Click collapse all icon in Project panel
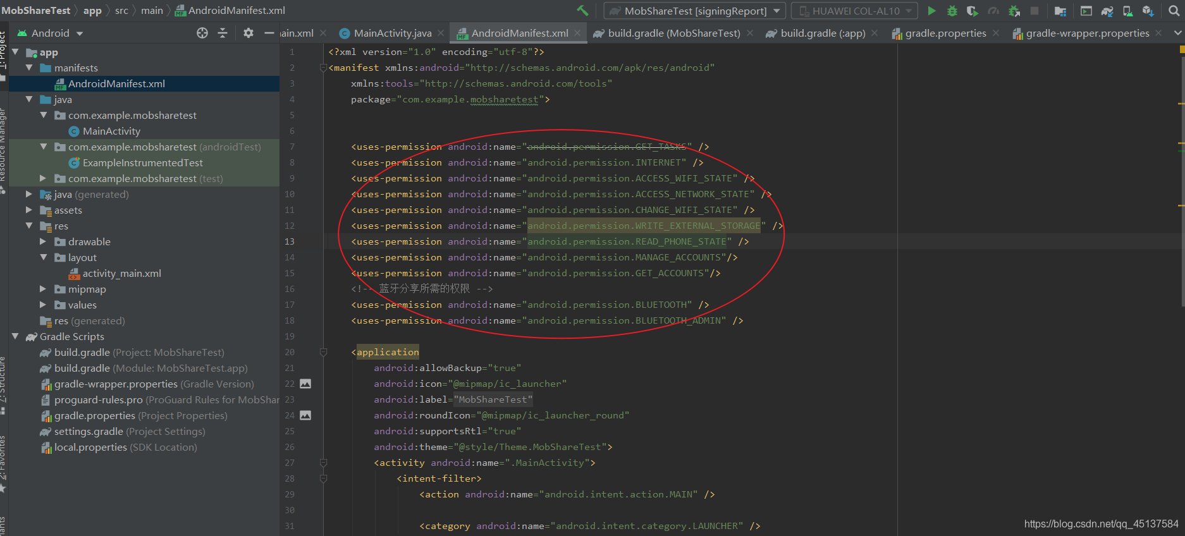 tap(223, 33)
